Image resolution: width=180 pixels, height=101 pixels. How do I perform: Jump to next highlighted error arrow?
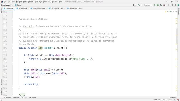[x=176, y=12]
